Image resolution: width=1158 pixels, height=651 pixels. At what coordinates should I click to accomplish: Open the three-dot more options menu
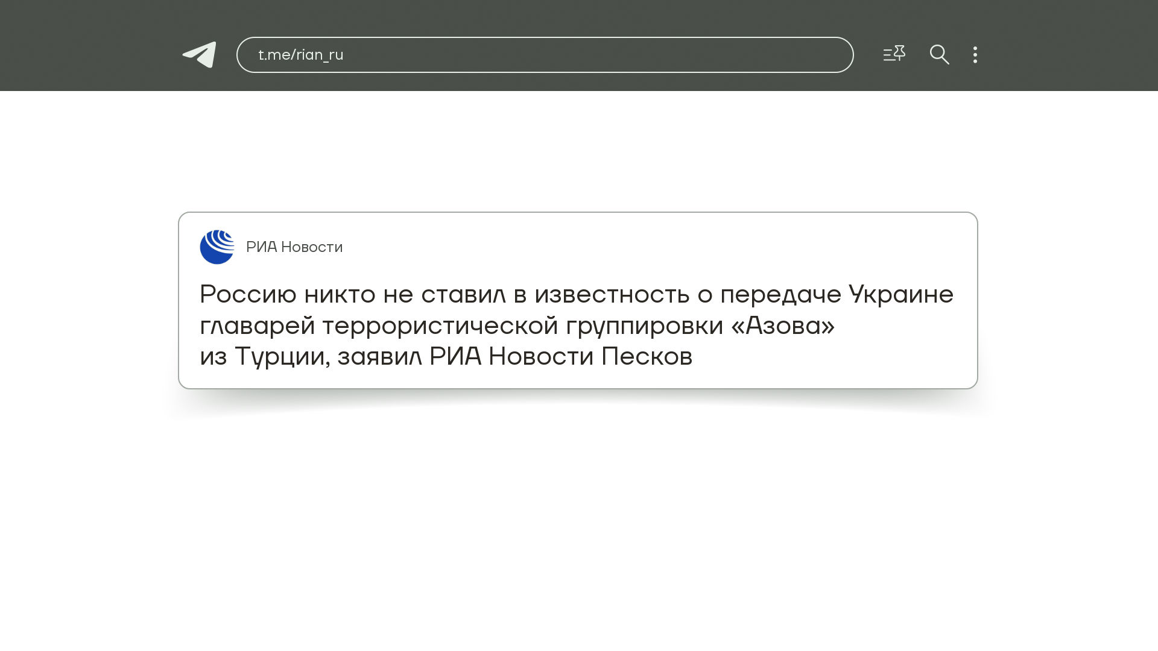(x=975, y=55)
